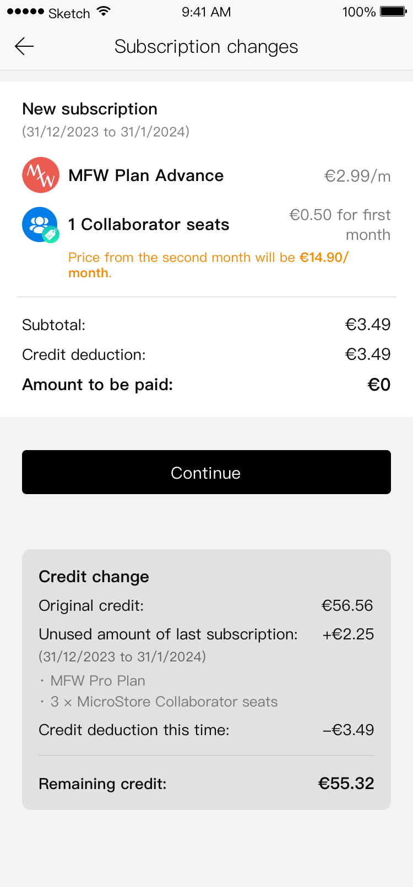
Task: Click the MFW Plan Advance logo icon
Action: coord(41,176)
